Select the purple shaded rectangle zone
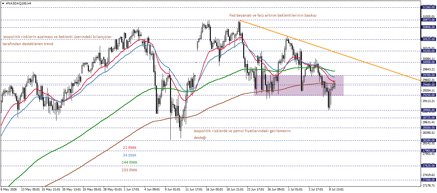437x193 pixels. point(299,85)
